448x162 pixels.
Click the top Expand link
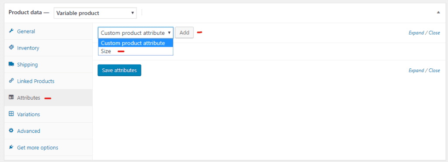(x=416, y=33)
